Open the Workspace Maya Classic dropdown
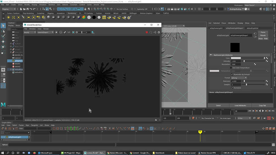The height and width of the screenshot is (155, 276). tap(258, 5)
